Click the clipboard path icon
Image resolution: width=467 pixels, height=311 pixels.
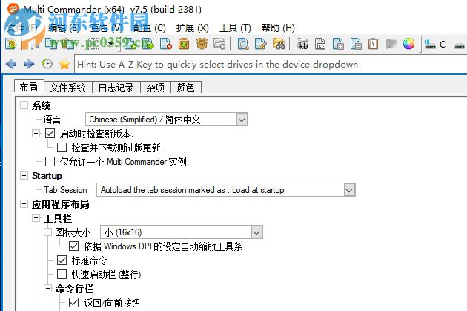(373, 44)
